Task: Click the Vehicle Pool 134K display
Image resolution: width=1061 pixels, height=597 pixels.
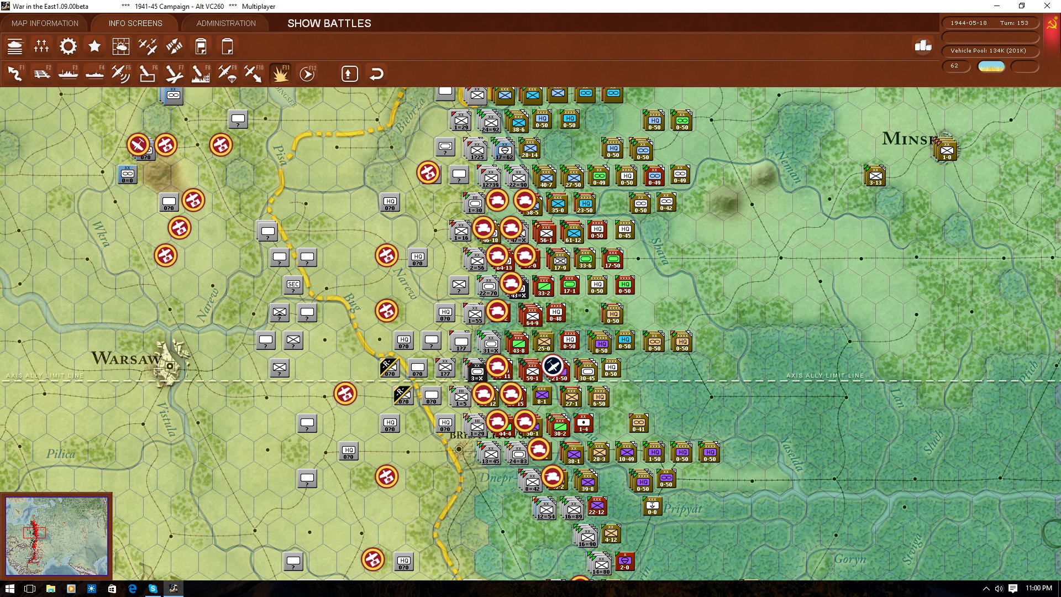Action: 990,51
